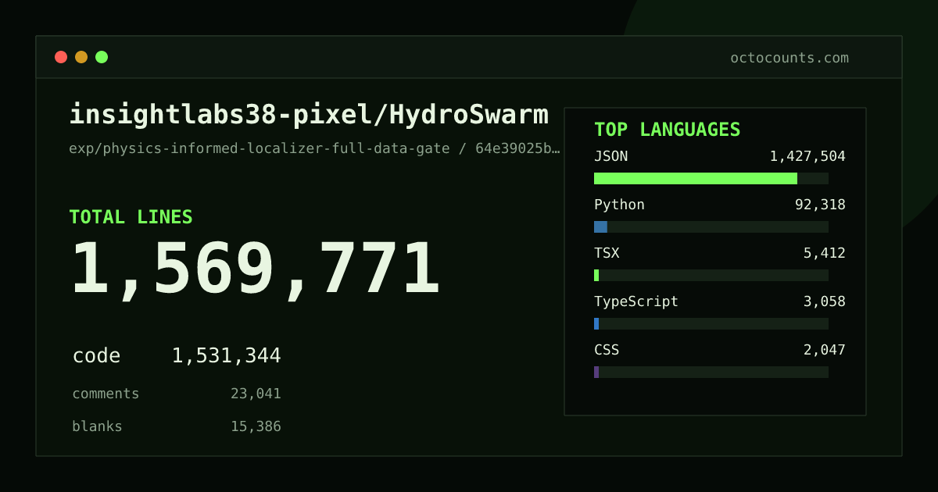Select the total value 1,569,771
This screenshot has height=492, width=938.
click(x=256, y=269)
